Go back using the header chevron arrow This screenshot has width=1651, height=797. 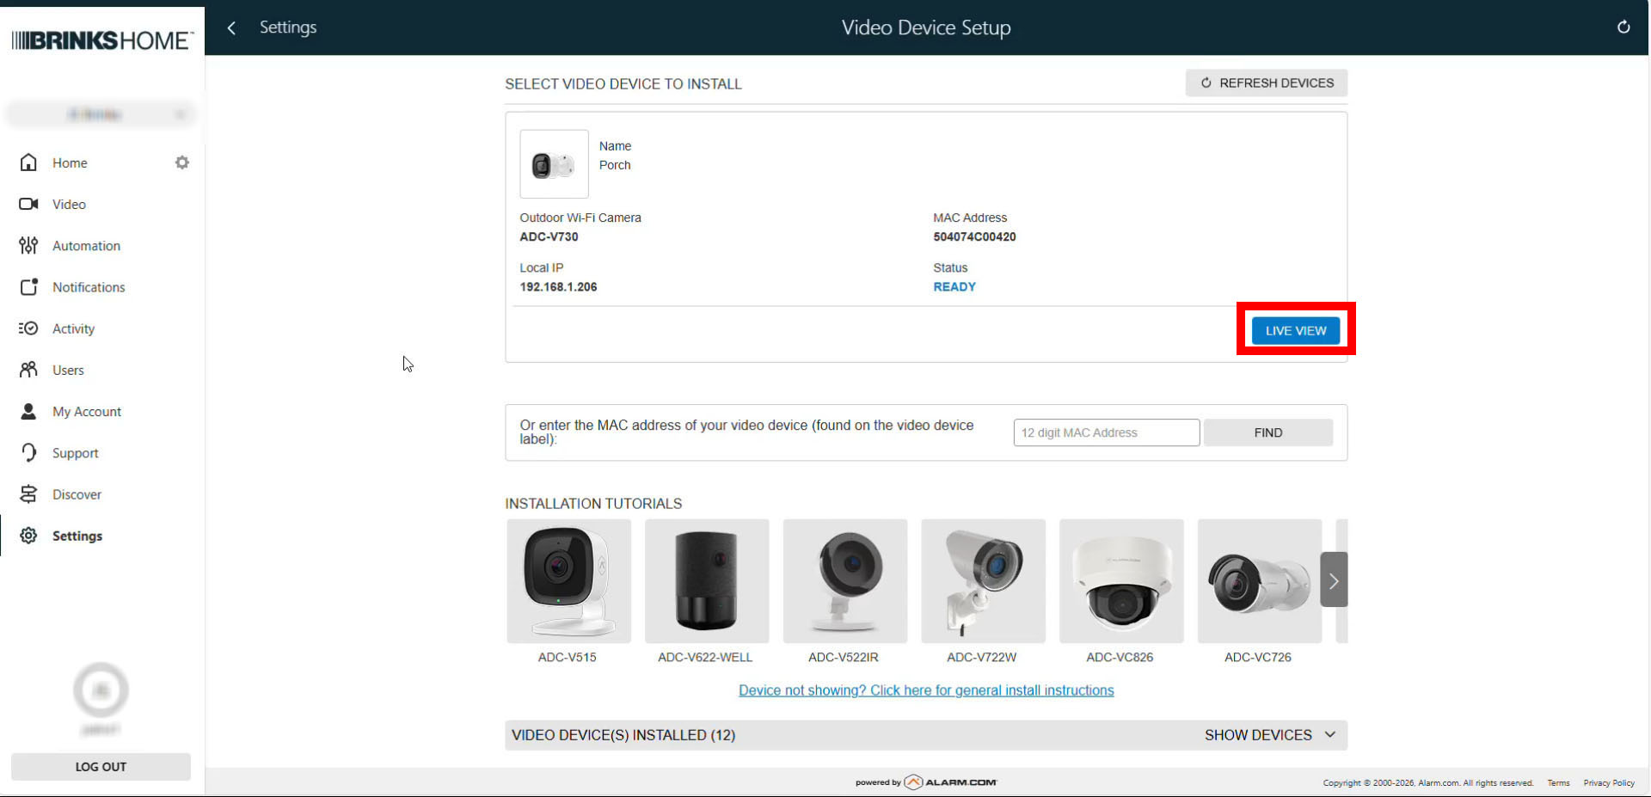coord(231,28)
